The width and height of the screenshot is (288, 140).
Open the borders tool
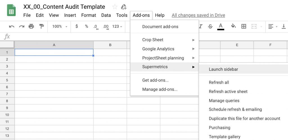point(244,27)
